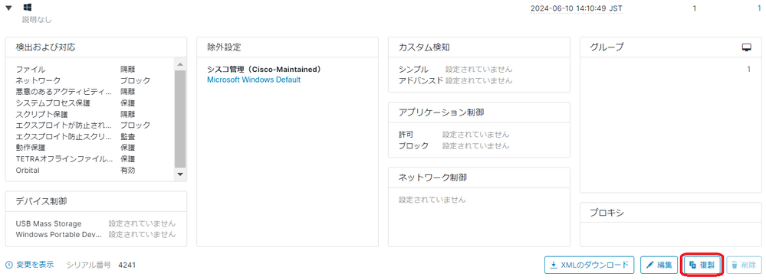Click the copy icon on the 複製 button
The height and width of the screenshot is (280, 766).
(692, 265)
